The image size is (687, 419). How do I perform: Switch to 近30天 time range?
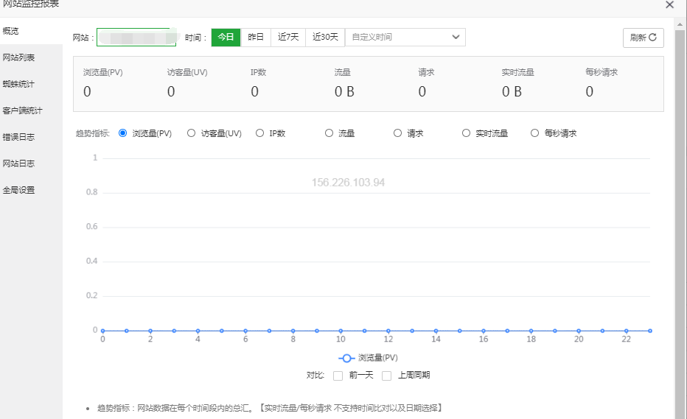pyautogui.click(x=325, y=38)
